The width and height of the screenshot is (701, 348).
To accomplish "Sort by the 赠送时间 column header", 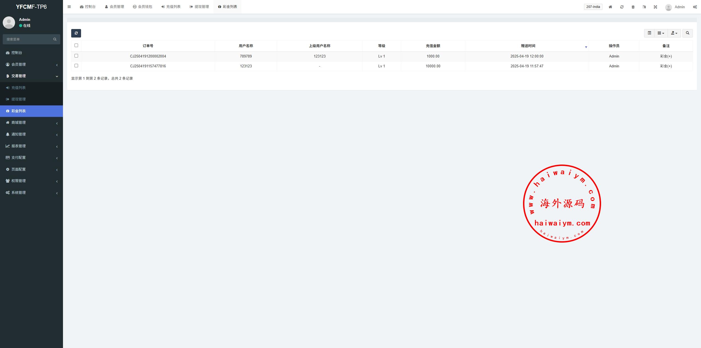I will (x=528, y=46).
